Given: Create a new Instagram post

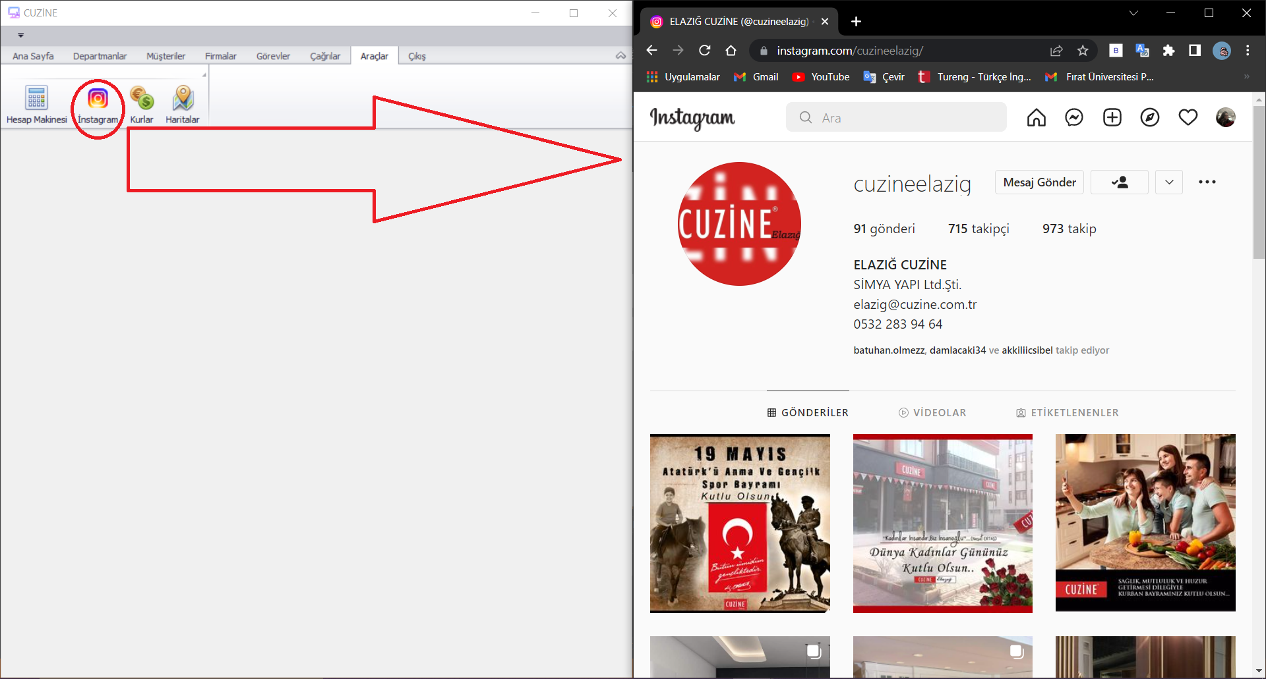Looking at the screenshot, I should (1112, 117).
